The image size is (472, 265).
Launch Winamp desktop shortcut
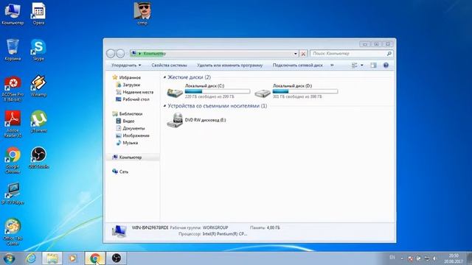click(x=38, y=86)
